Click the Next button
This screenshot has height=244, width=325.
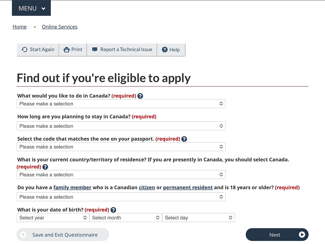[x=277, y=235]
